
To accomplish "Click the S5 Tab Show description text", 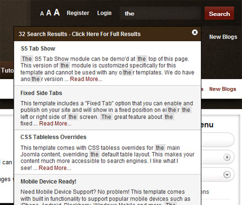I will [x=107, y=69].
